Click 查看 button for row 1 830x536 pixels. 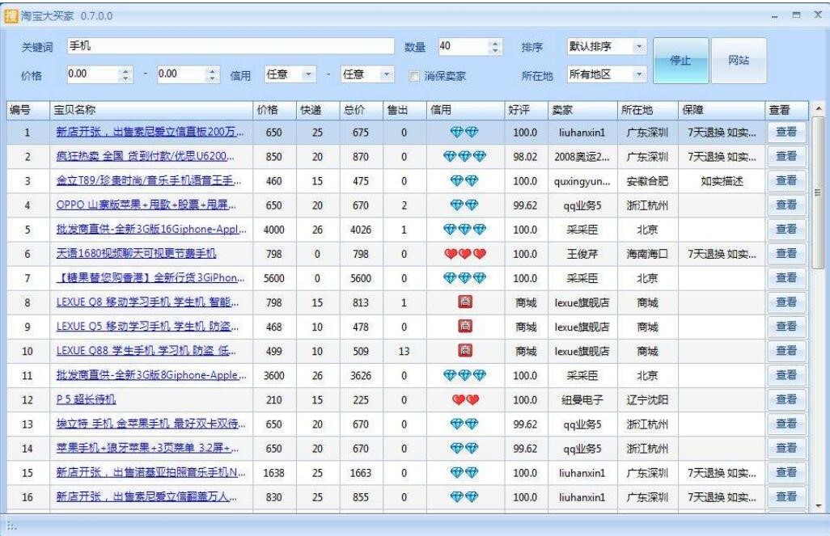[x=786, y=132]
